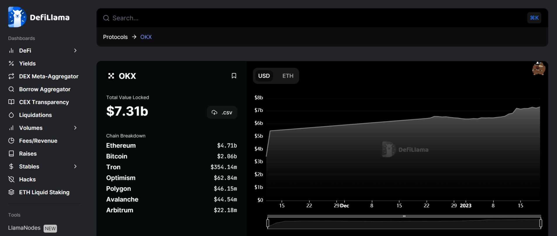Click the ⌘K shortcut badge

534,18
